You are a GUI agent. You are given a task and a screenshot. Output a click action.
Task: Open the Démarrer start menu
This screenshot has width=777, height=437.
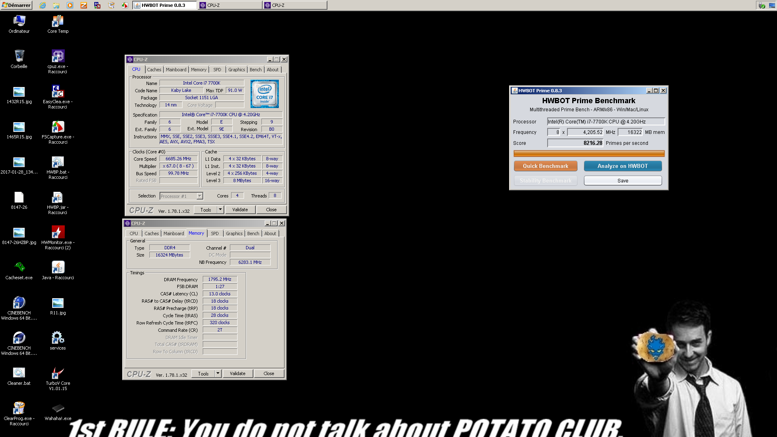point(16,5)
